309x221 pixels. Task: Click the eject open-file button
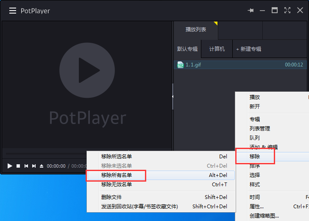click(42, 166)
